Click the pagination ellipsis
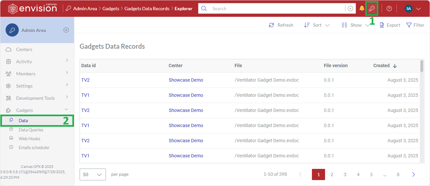430x186 pixels. coord(384,175)
